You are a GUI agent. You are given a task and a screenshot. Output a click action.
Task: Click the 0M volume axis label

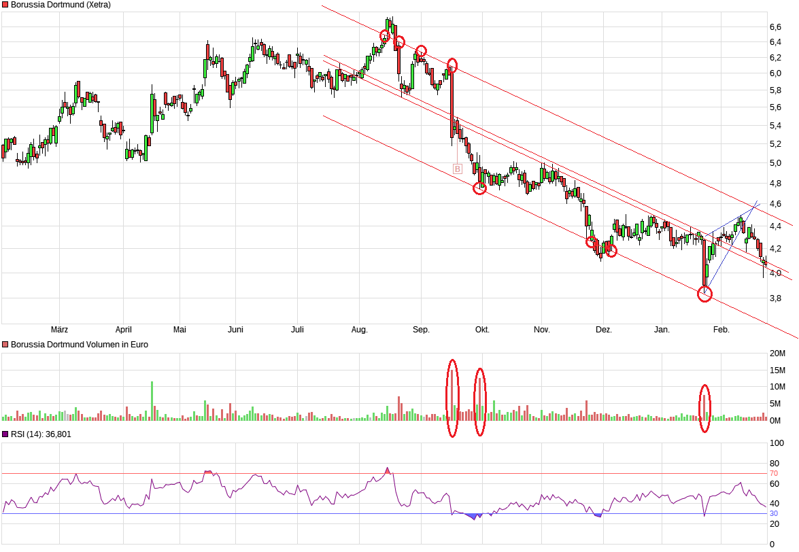[x=775, y=421]
